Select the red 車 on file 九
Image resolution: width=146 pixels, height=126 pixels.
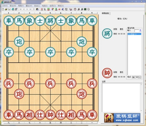[x=9, y=115]
